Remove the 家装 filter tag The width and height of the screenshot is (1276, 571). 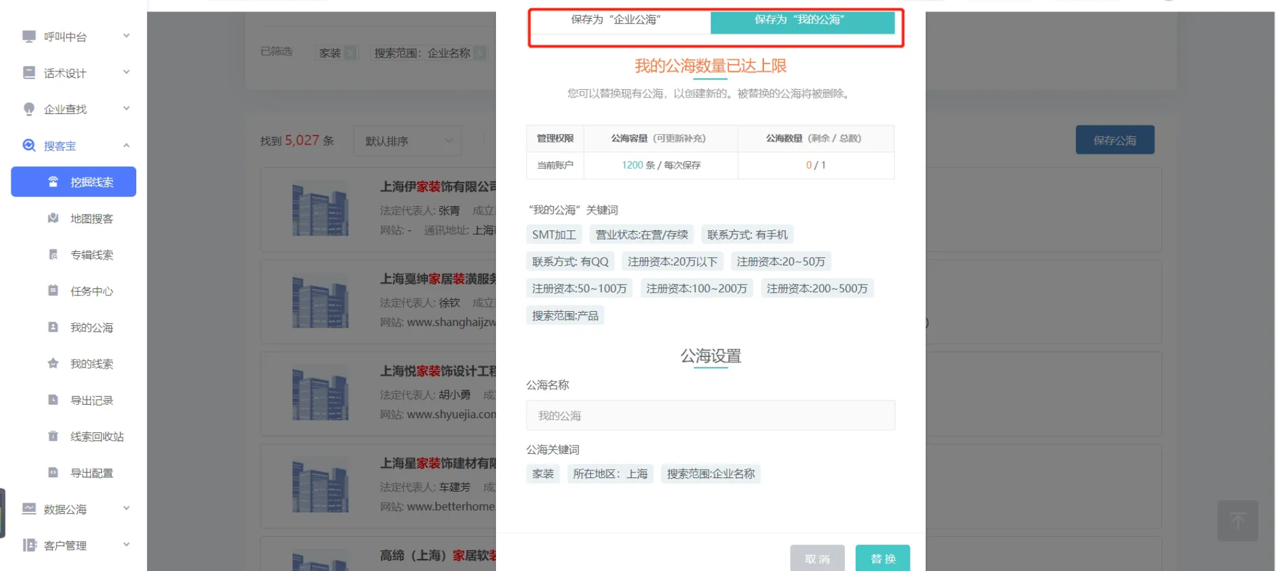click(x=350, y=53)
